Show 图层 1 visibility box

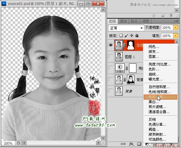tap(111, 57)
